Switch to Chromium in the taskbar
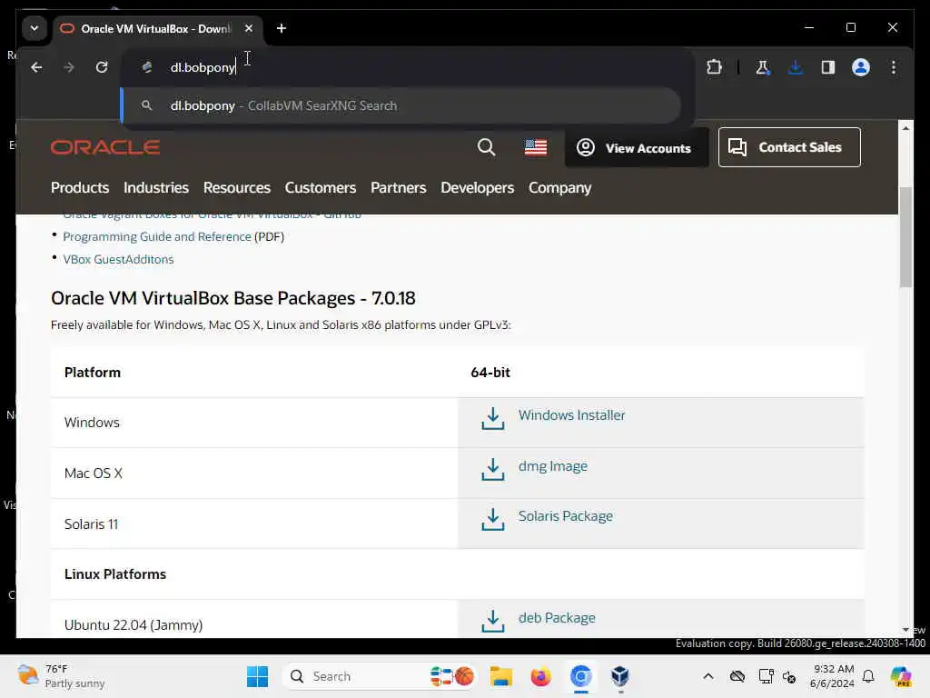The width and height of the screenshot is (930, 698). click(x=580, y=676)
